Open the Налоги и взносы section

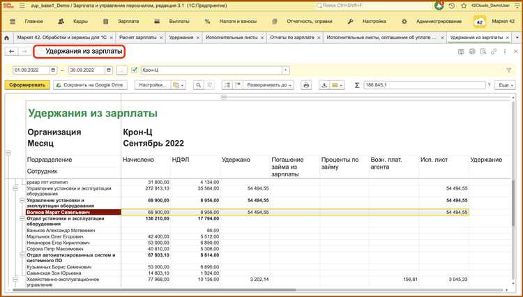[x=238, y=22]
